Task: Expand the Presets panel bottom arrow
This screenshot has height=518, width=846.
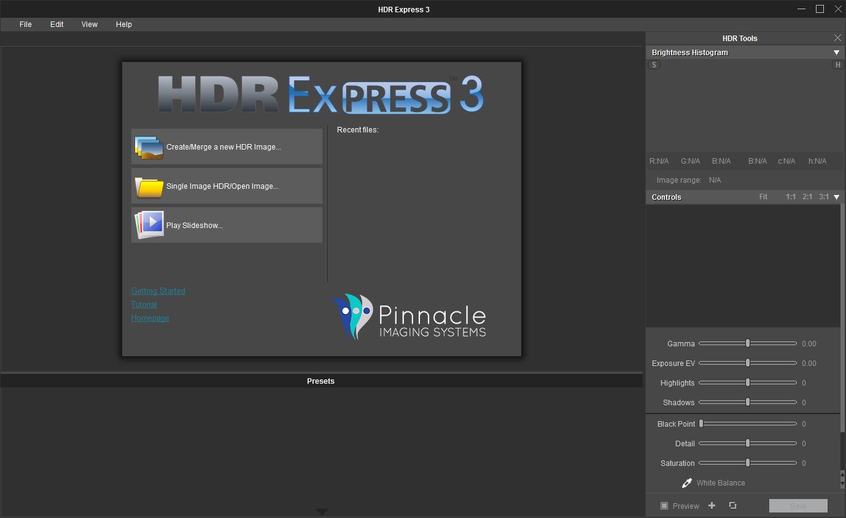Action: coord(322,511)
